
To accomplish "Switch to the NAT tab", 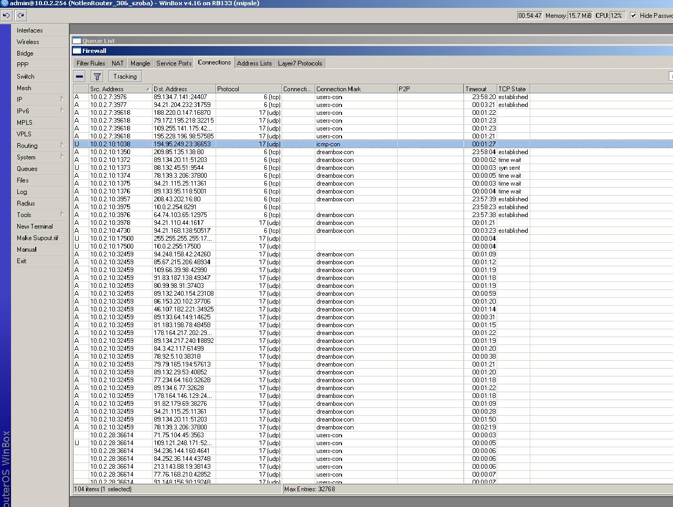I will pos(117,62).
